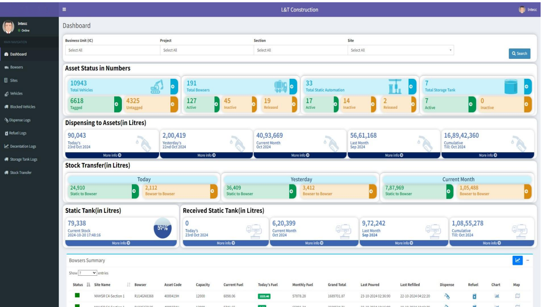Open the 6618 Tagged vehicles arrow

tap(117, 104)
